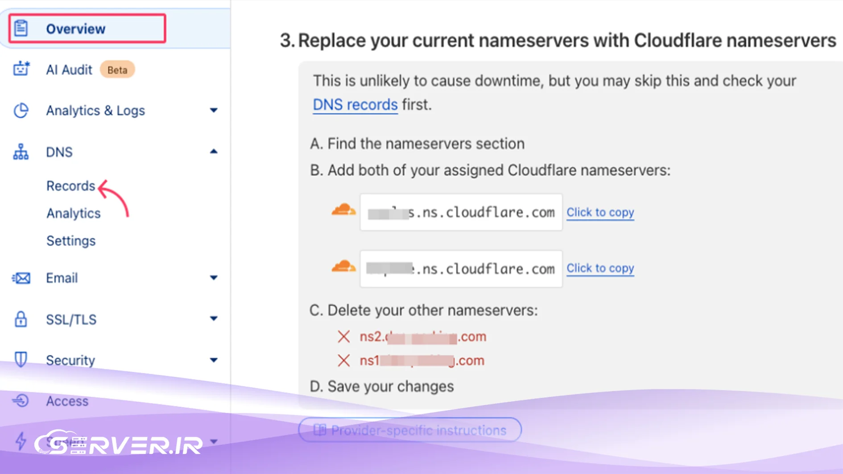This screenshot has height=474, width=843.
Task: Open Analytics & Logs menu item
Action: [x=95, y=111]
